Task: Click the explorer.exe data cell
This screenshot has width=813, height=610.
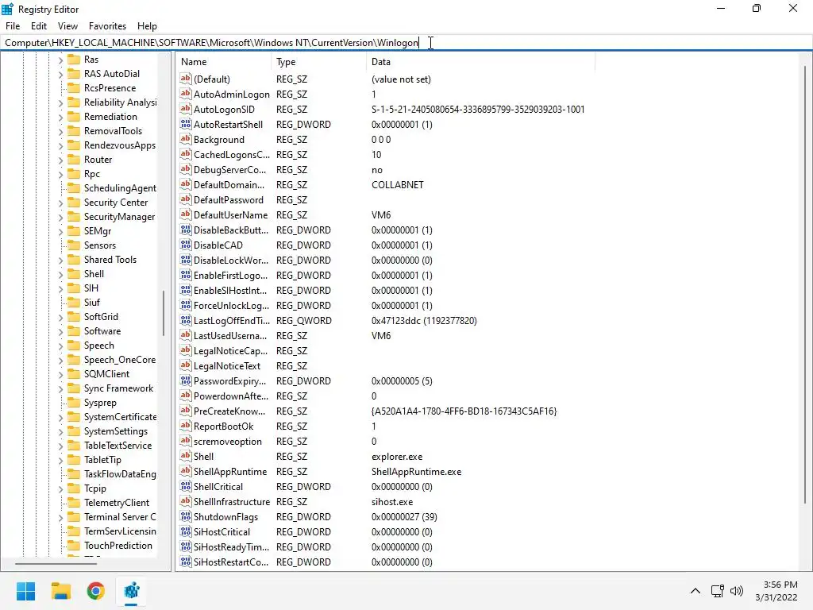Action: [397, 457]
